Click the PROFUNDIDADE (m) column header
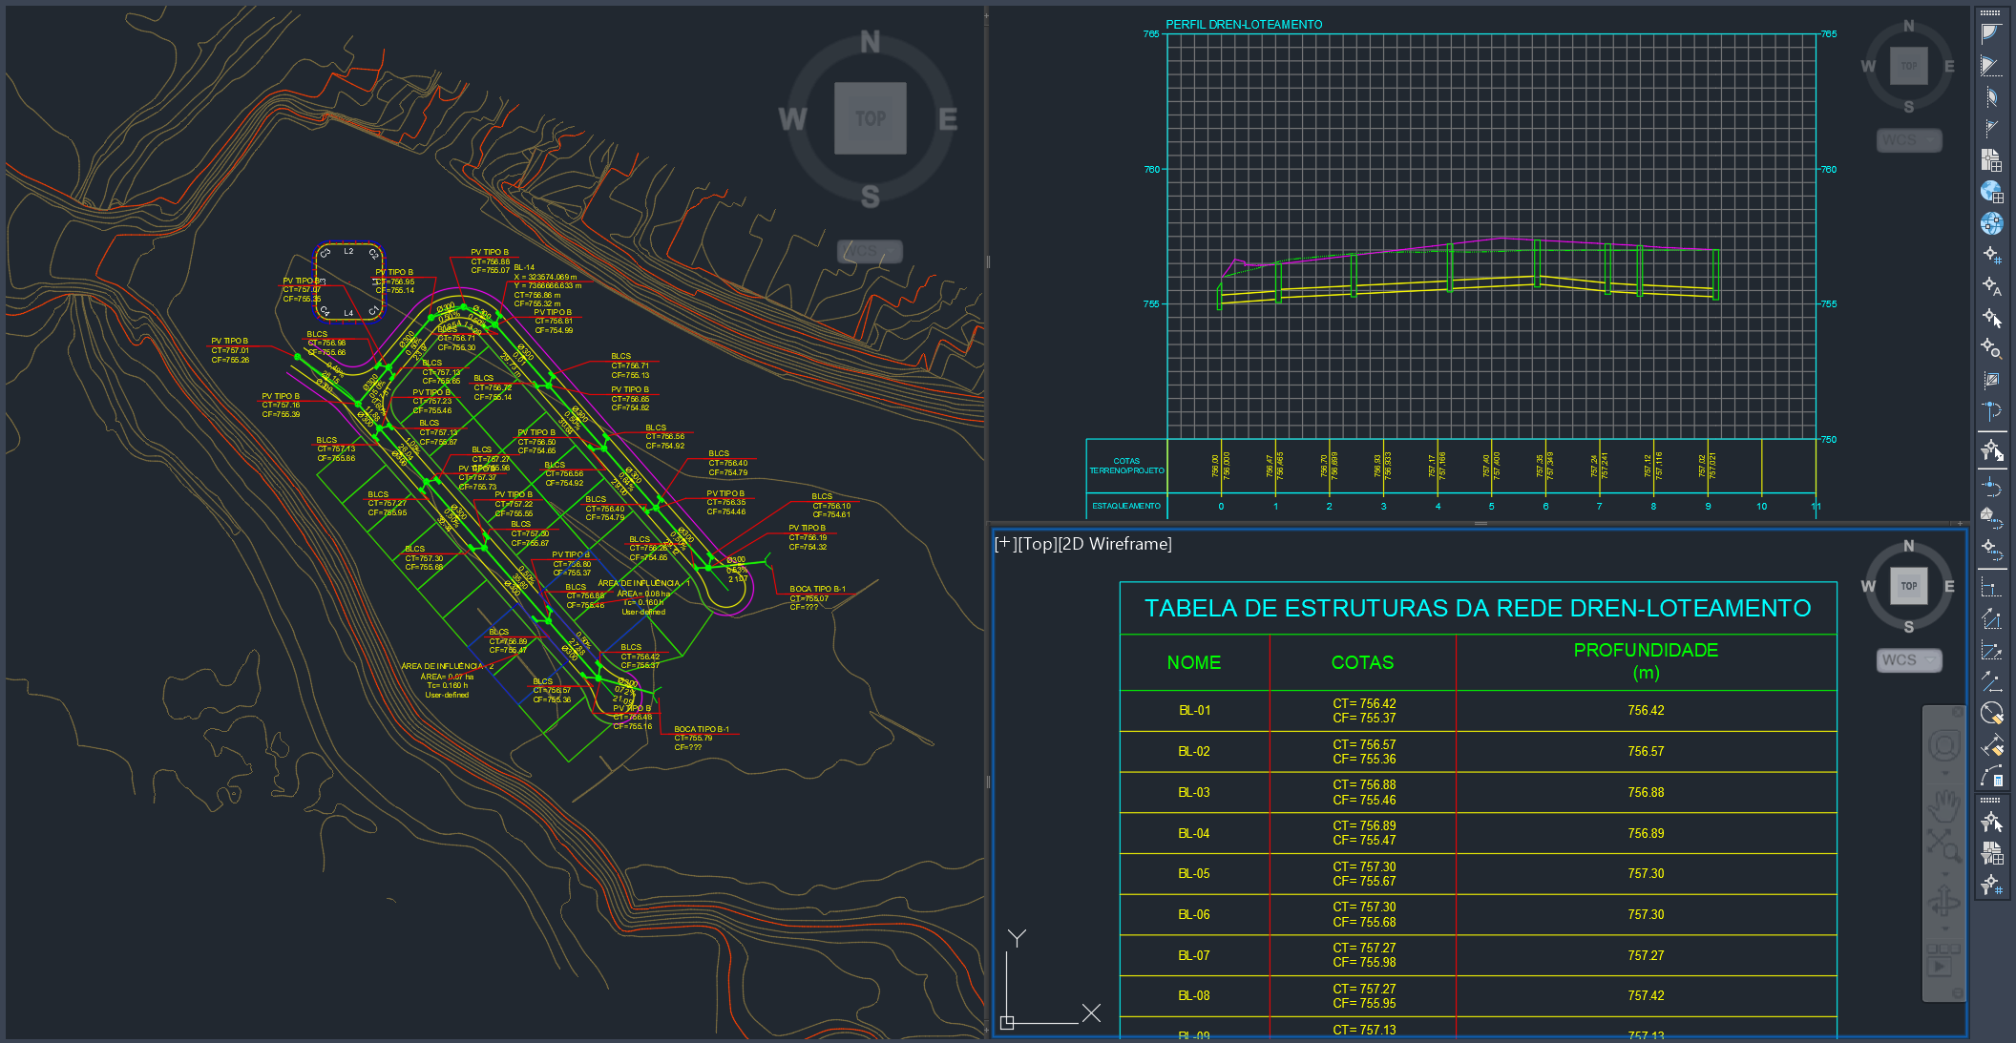2016x1043 pixels. (1646, 661)
